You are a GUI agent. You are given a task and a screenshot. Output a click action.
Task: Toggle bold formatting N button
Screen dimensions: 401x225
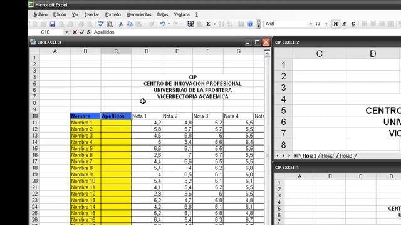point(335,24)
